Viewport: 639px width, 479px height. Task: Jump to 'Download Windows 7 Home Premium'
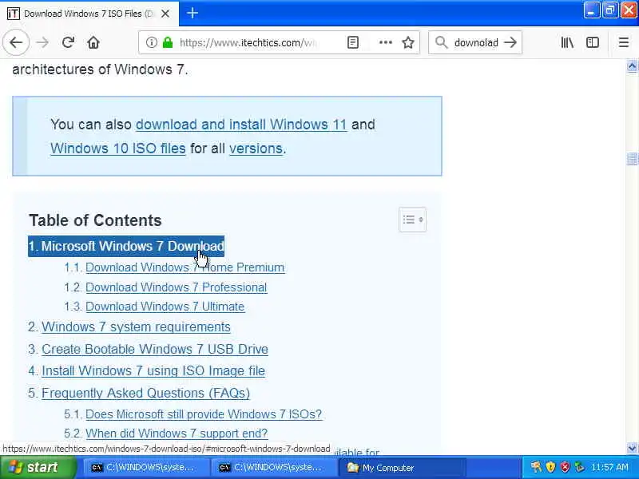[x=185, y=267]
